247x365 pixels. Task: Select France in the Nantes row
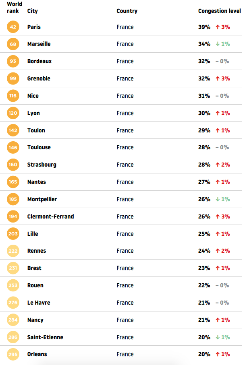tap(125, 182)
